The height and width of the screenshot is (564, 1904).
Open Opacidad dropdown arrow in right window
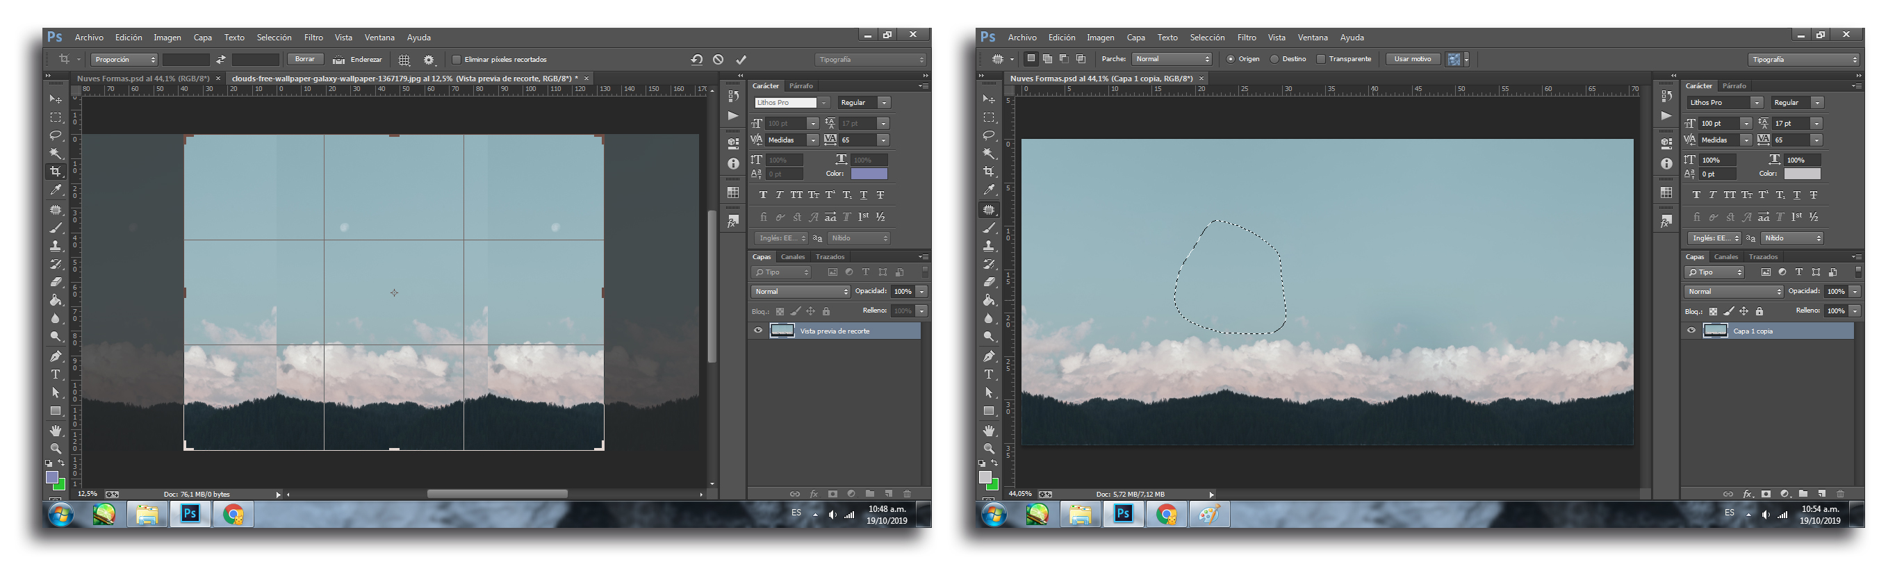click(1855, 292)
